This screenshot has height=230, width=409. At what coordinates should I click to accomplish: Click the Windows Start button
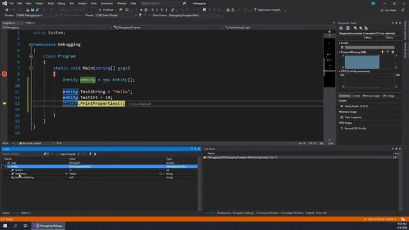[5, 226]
